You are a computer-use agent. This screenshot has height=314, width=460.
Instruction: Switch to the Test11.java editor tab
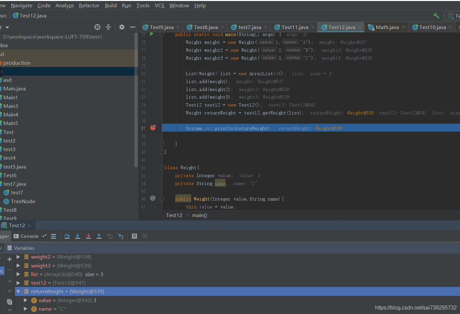[295, 27]
